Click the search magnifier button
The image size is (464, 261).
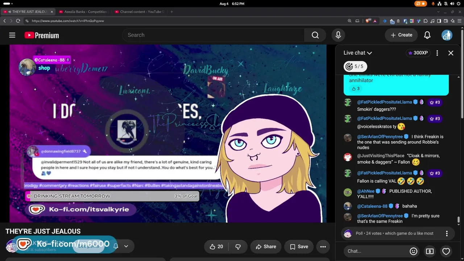point(315,35)
